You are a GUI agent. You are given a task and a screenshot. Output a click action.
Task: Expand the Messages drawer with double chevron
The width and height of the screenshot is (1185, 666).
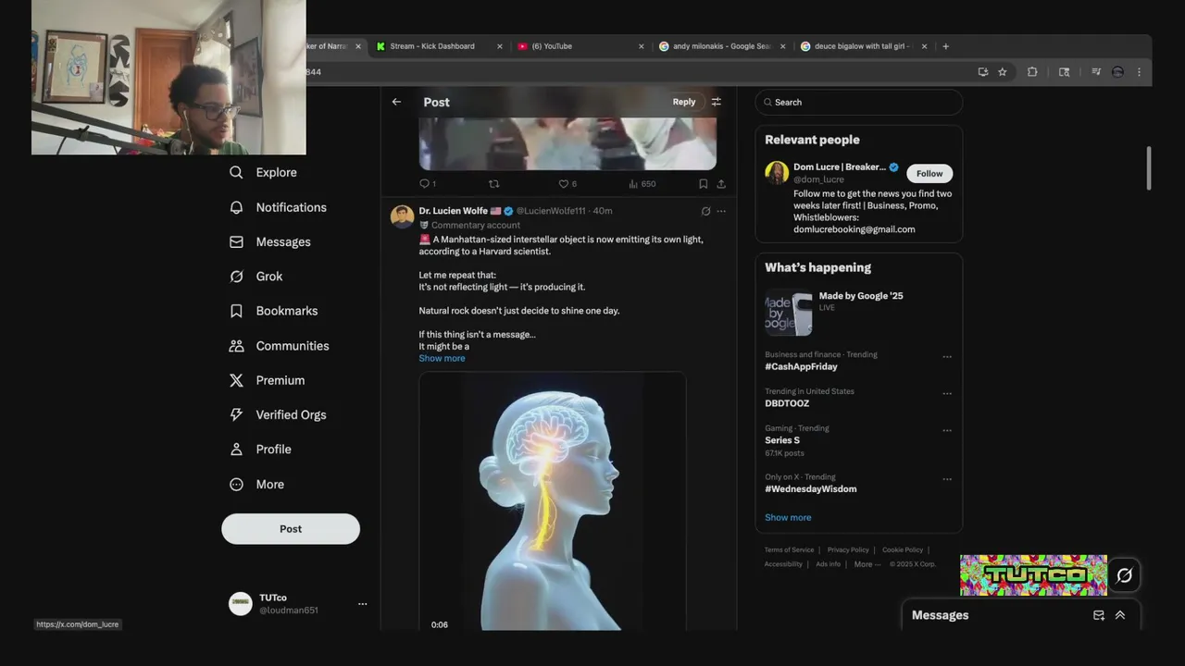(1120, 615)
